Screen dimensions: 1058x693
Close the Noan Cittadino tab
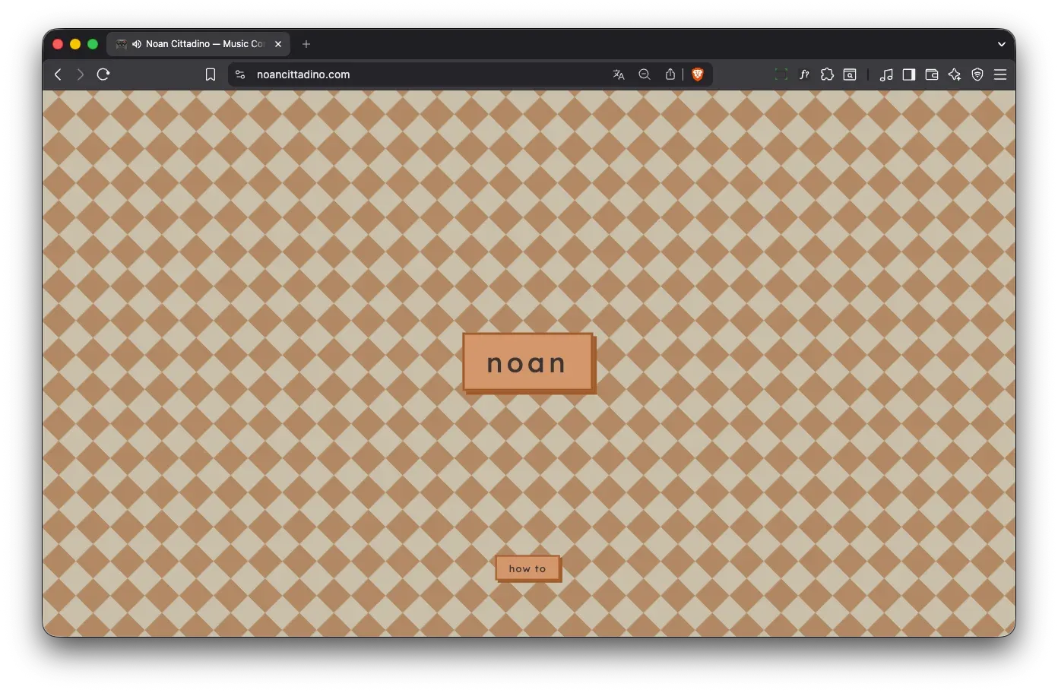[278, 44]
